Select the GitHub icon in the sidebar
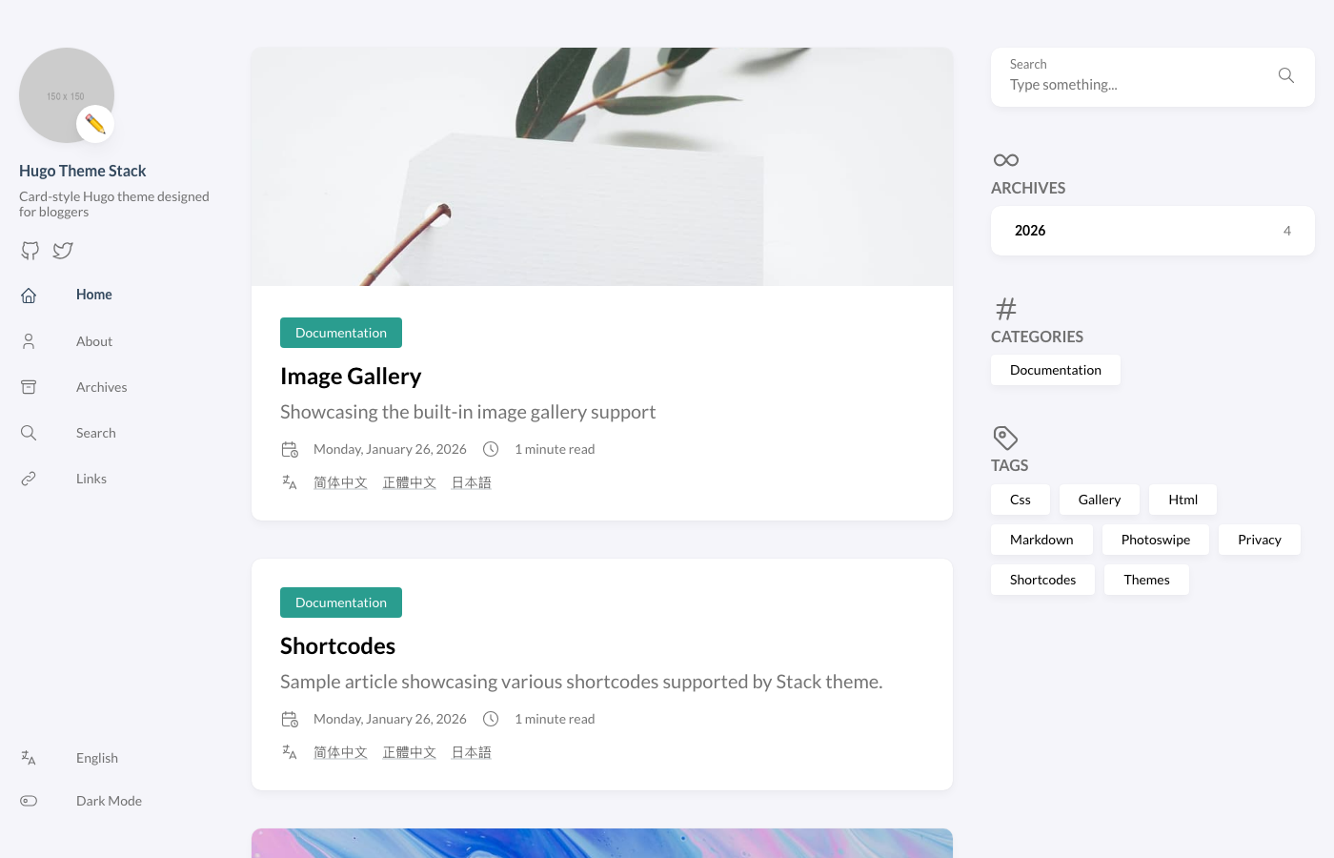This screenshot has width=1334, height=858. [x=30, y=250]
